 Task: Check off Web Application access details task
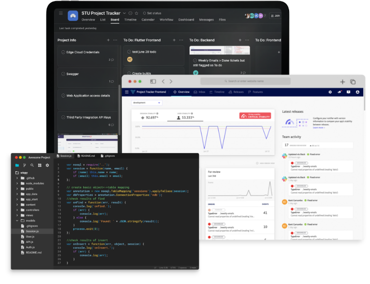point(63,96)
